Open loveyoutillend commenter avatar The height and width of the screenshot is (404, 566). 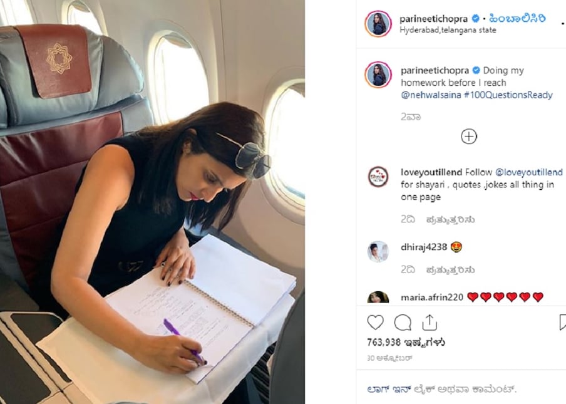(378, 177)
